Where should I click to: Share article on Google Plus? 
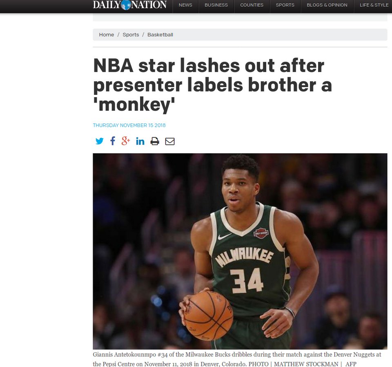(x=126, y=141)
